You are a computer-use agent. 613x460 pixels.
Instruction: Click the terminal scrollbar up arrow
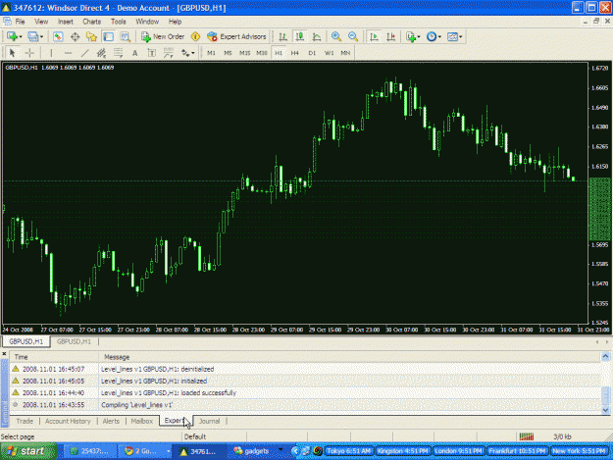tap(605, 356)
